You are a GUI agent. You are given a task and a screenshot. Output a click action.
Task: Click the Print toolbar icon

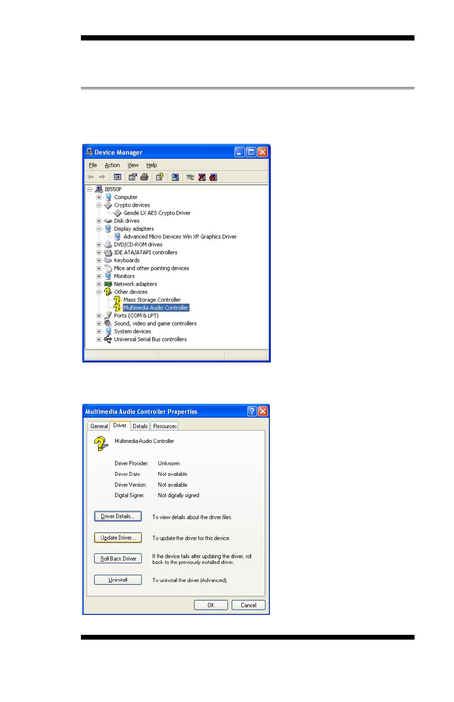tap(144, 177)
